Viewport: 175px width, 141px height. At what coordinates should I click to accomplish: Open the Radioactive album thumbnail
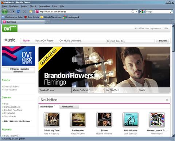pos(78,120)
